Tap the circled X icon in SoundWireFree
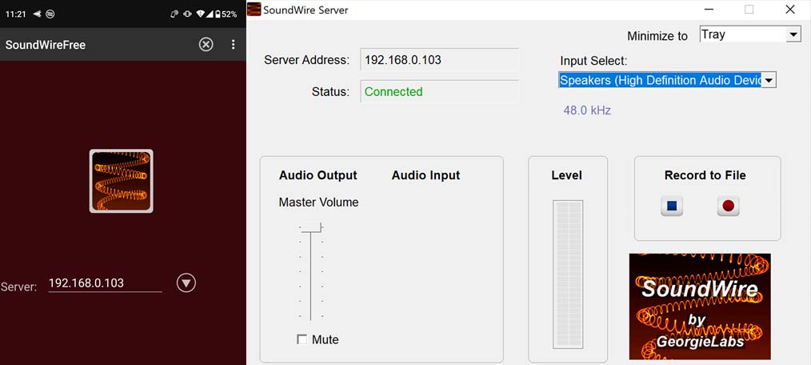 [206, 45]
